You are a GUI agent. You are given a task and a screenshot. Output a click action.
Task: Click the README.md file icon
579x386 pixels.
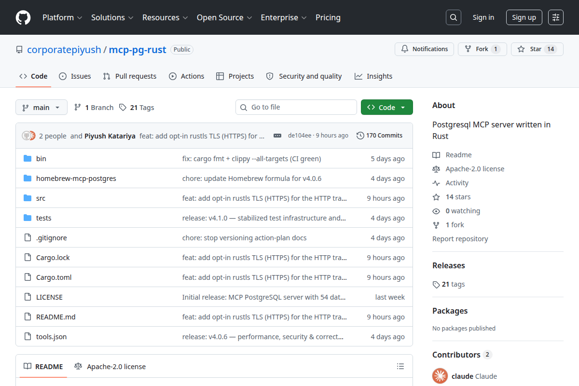[x=28, y=317]
